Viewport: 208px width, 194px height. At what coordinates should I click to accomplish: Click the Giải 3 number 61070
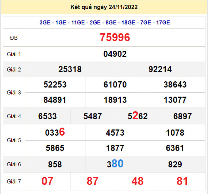(115, 85)
